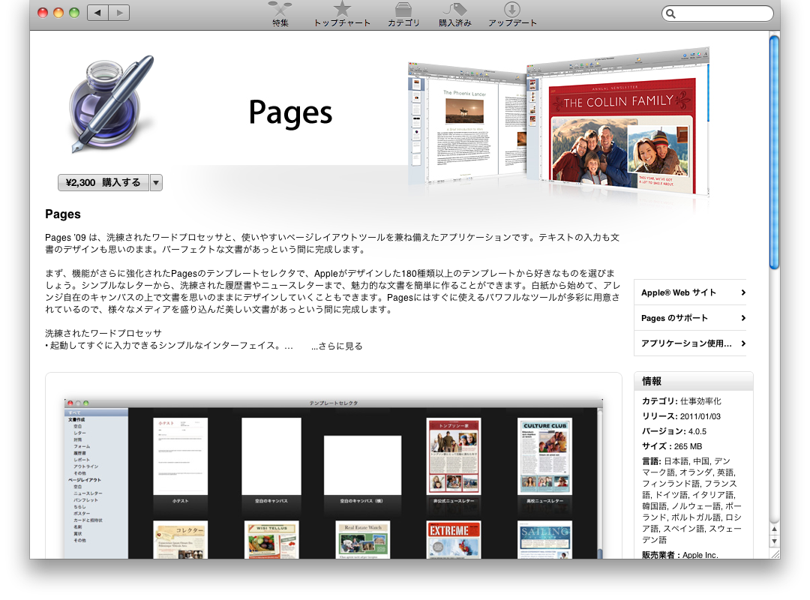Select the EXTREME template thumbnail

[x=454, y=539]
